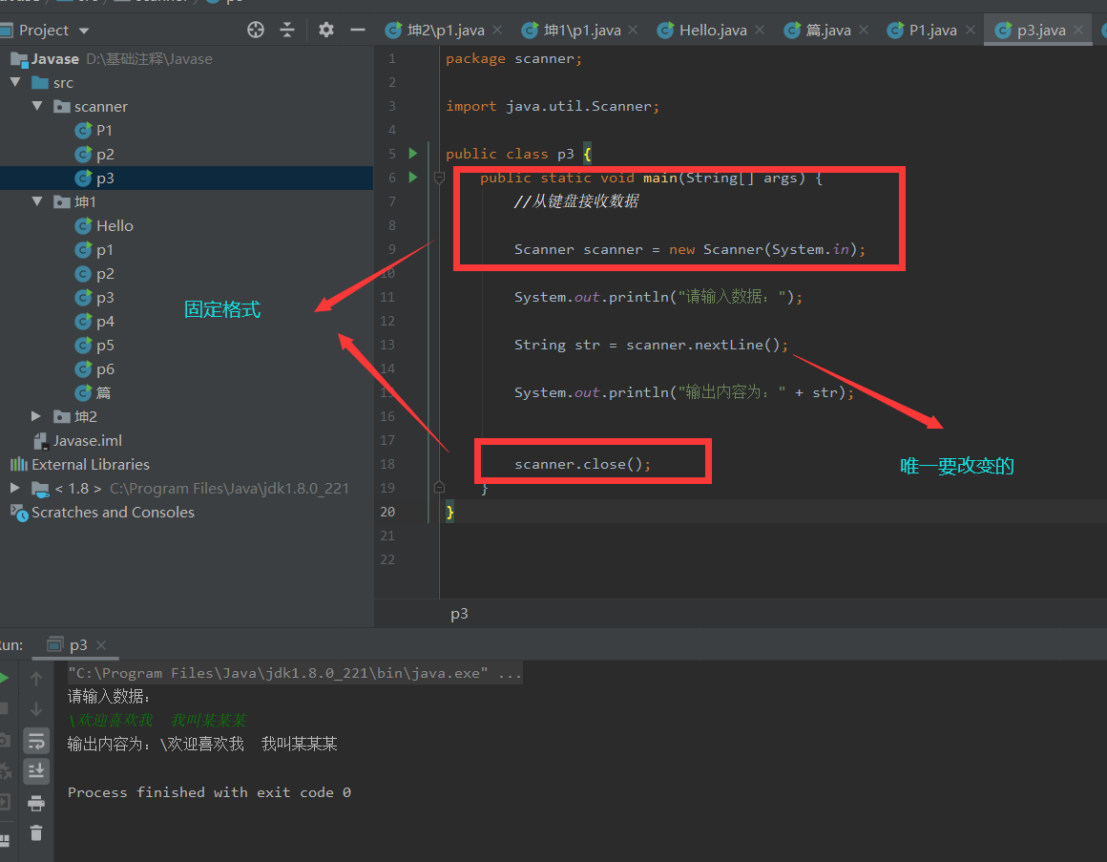Click 'Process finished with exit code 0' text

(209, 792)
